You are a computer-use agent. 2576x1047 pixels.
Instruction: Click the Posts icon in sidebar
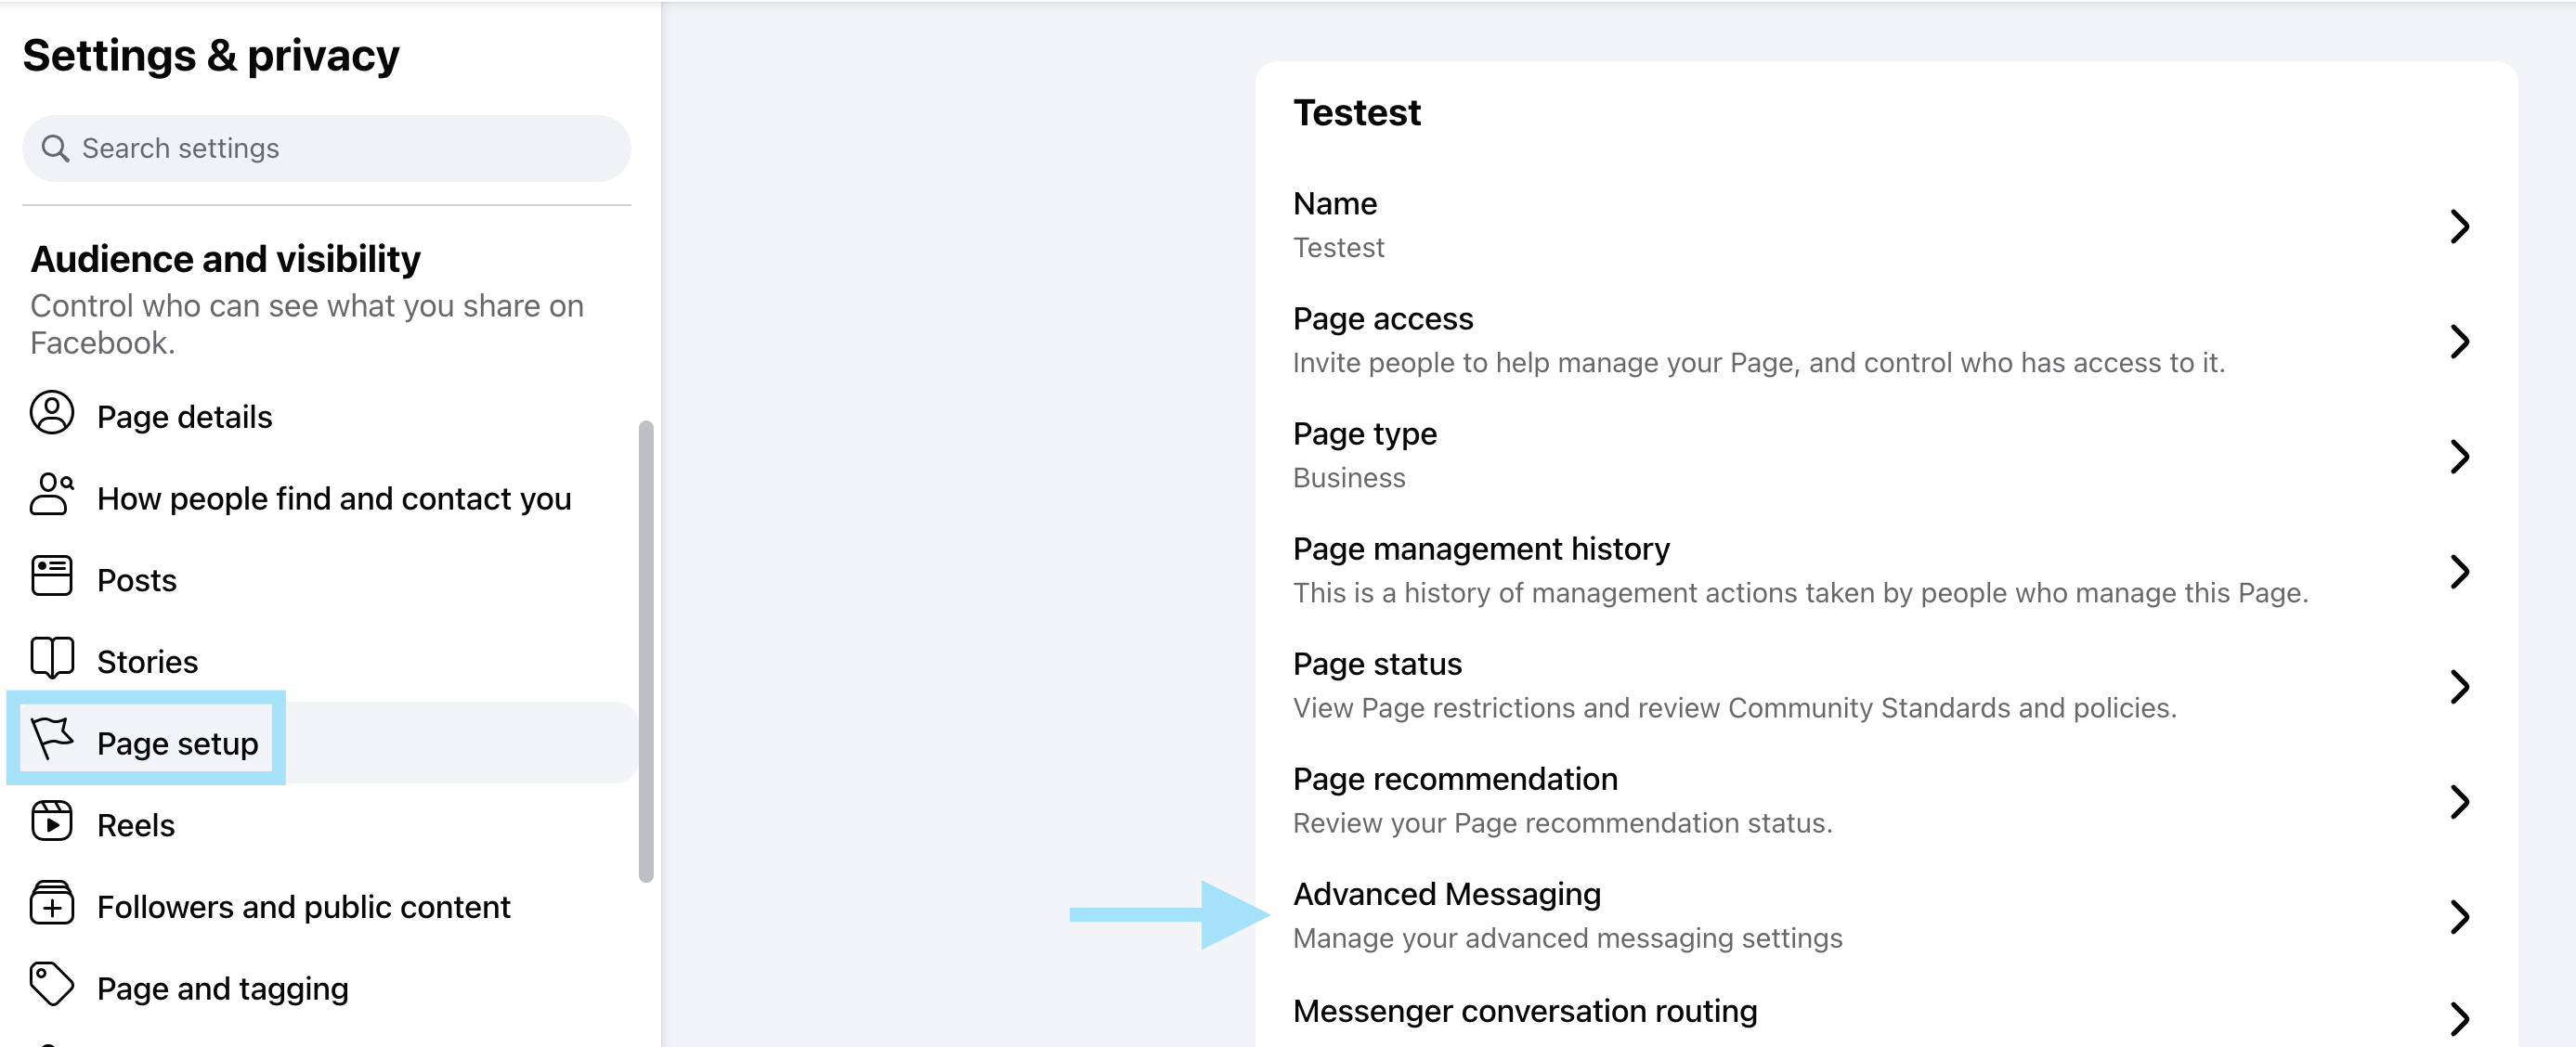[x=51, y=576]
